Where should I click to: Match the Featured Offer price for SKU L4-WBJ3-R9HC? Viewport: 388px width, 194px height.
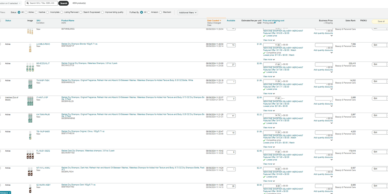[x=293, y=50]
